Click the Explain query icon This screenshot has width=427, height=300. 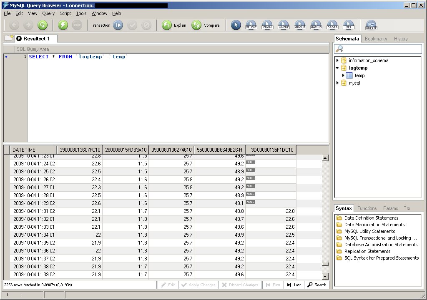point(167,25)
